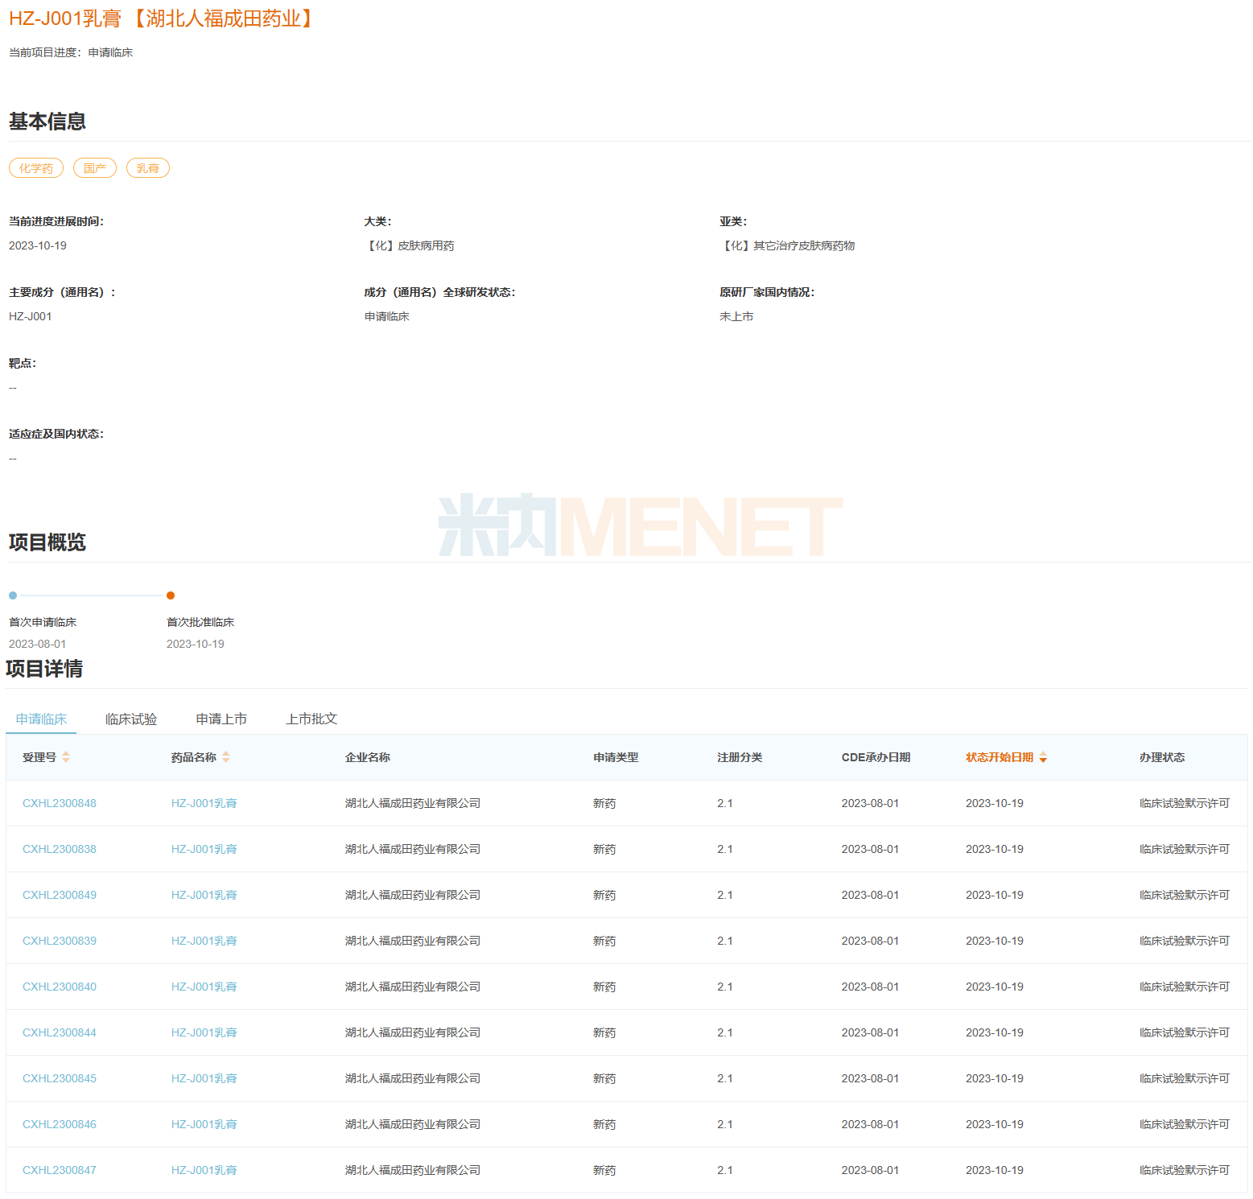Viewport: 1253px width, 1199px height.
Task: Click 2023-08-01 under 首次申请临床
Action: tap(38, 644)
